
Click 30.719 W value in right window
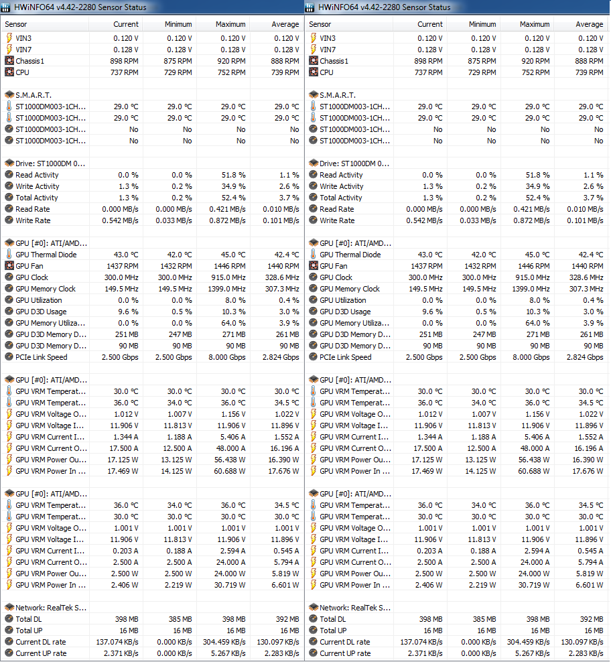534,585
